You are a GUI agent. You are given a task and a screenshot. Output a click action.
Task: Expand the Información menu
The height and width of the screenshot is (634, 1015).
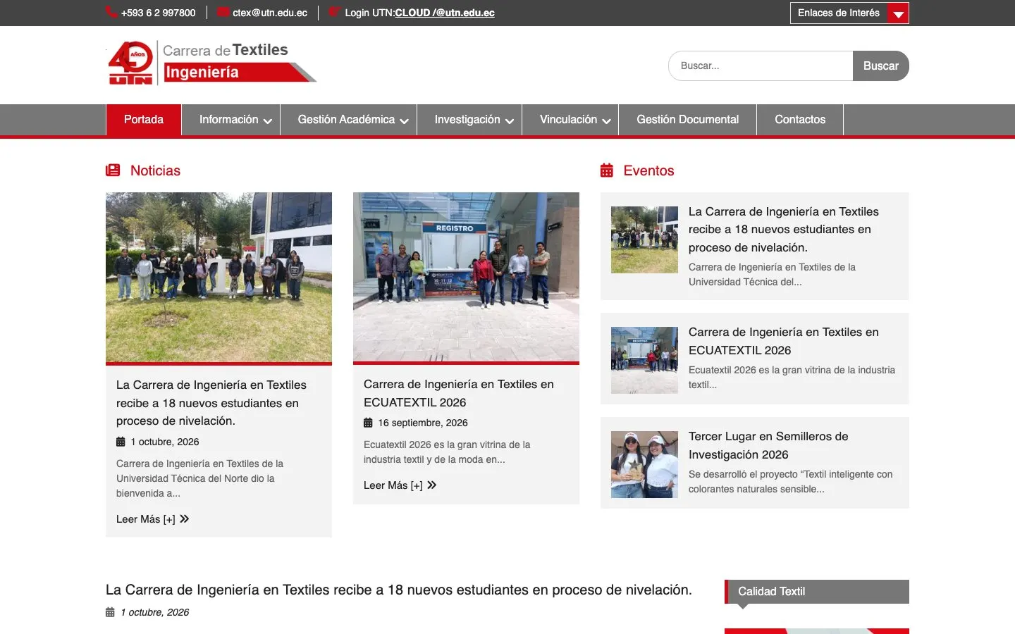pos(230,120)
